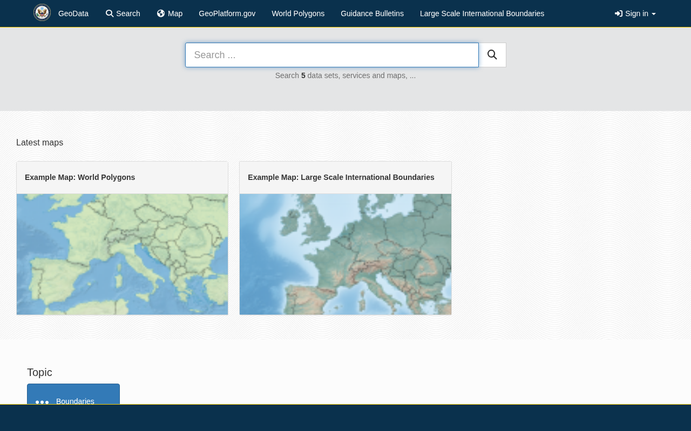Open the Search menu item
The width and height of the screenshot is (691, 431).
click(x=123, y=13)
